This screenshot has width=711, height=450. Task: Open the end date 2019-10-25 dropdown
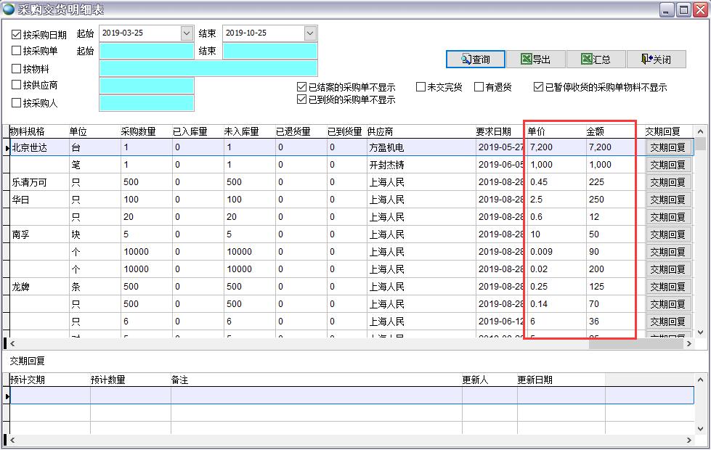point(310,33)
